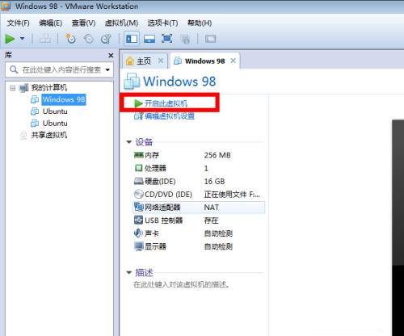Close the 主页 tab
The height and width of the screenshot is (336, 404).
click(161, 61)
